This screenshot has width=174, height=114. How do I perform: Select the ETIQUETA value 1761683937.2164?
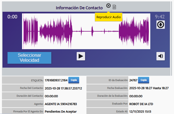(56, 80)
